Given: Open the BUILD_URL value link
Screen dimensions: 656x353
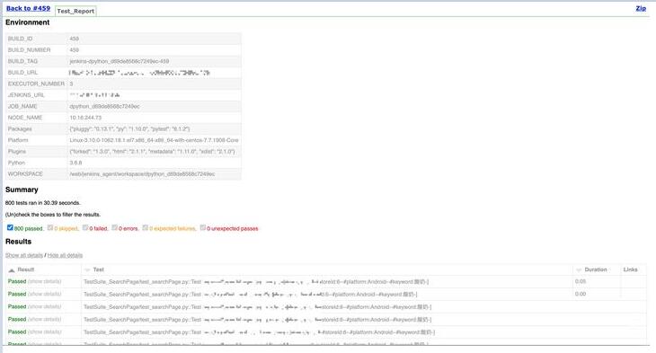Looking at the screenshot, I should pos(139,73).
